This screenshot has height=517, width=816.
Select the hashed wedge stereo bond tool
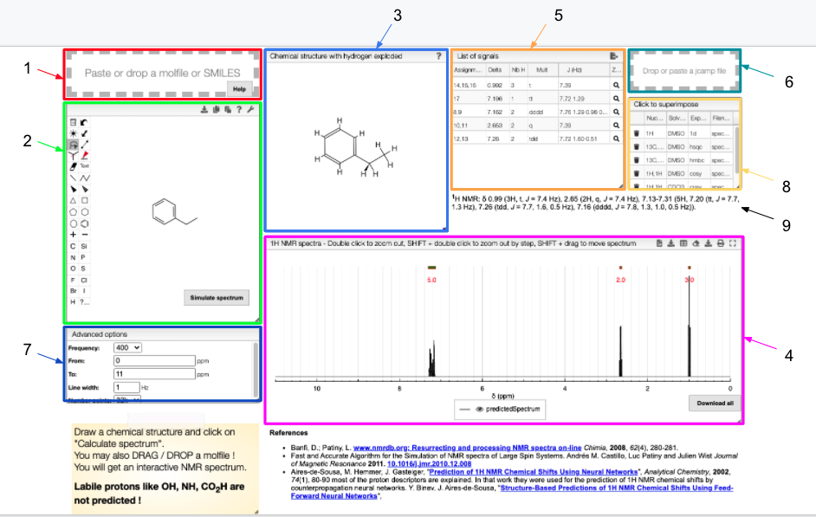pos(84,190)
